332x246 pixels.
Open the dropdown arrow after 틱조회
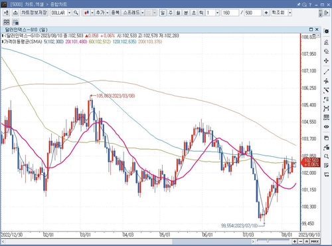pos(290,13)
